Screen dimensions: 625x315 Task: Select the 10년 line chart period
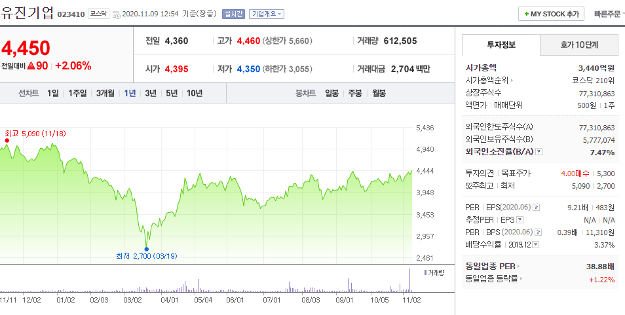tap(195, 94)
